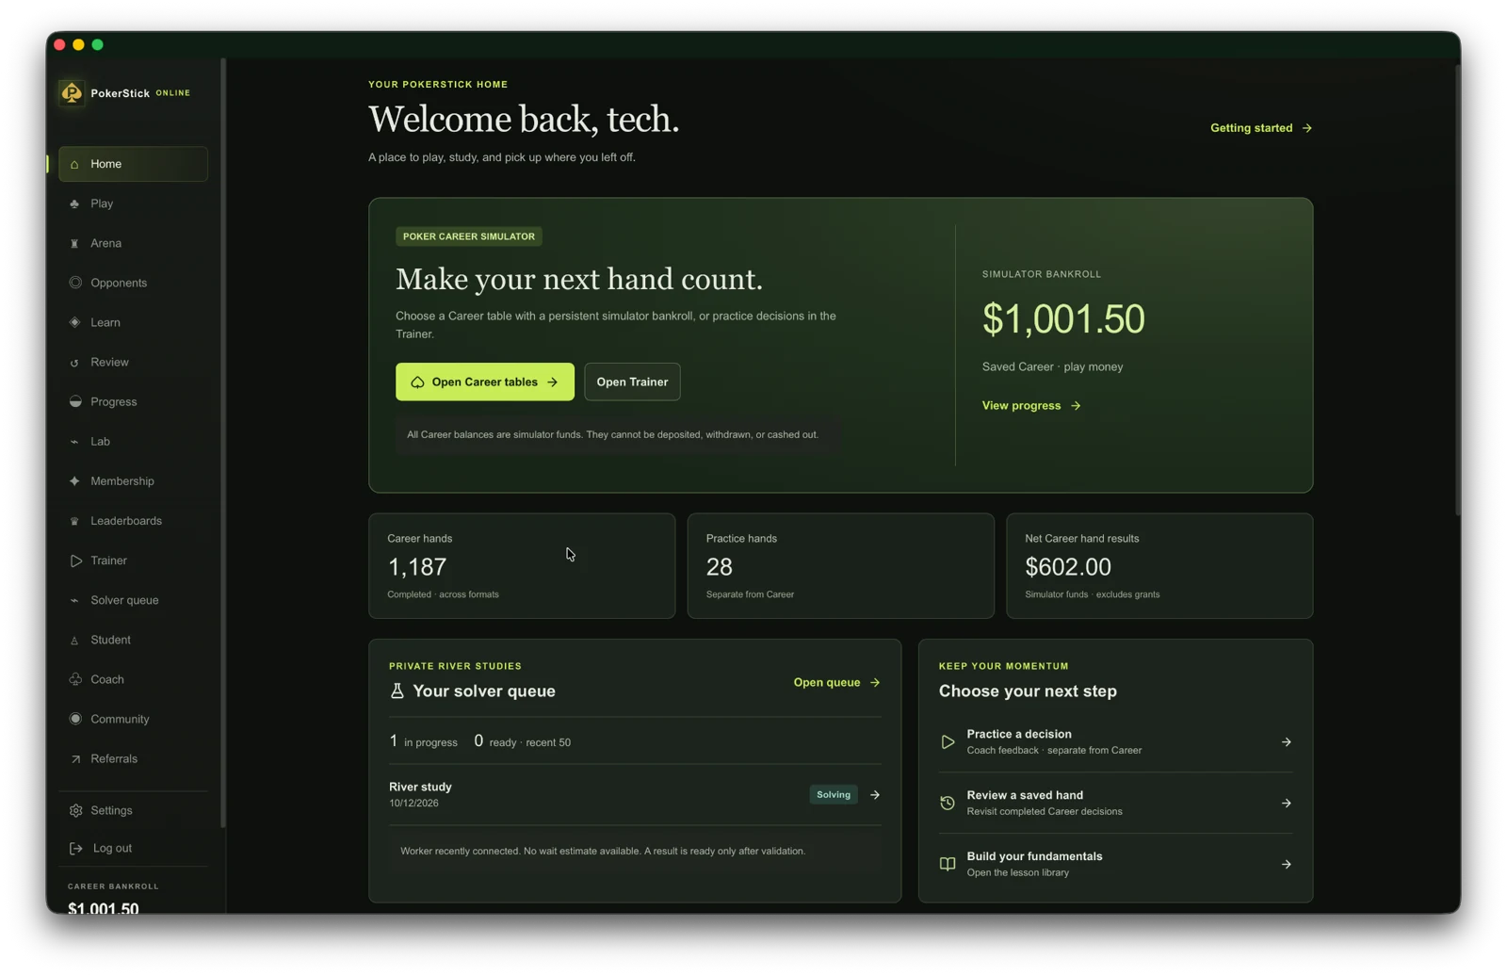Image resolution: width=1507 pixels, height=975 pixels.
Task: Click the Poker Career Simulator badge
Action: click(469, 236)
